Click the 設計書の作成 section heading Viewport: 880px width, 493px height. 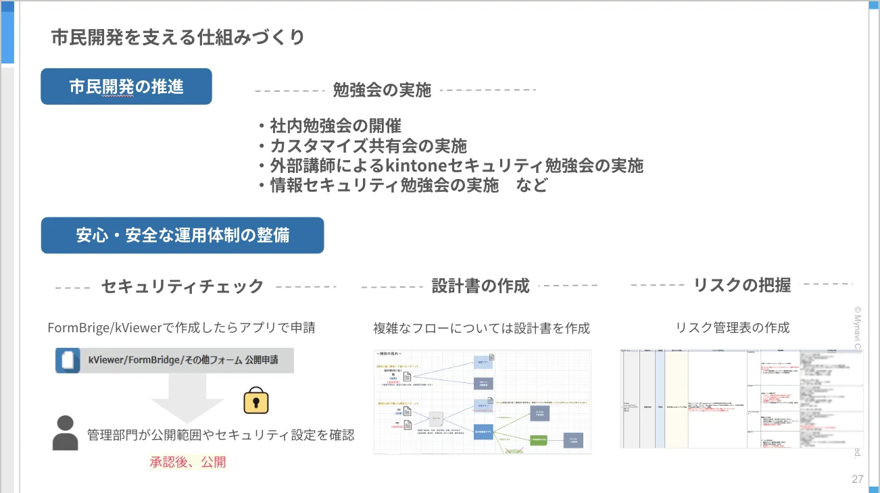481,286
